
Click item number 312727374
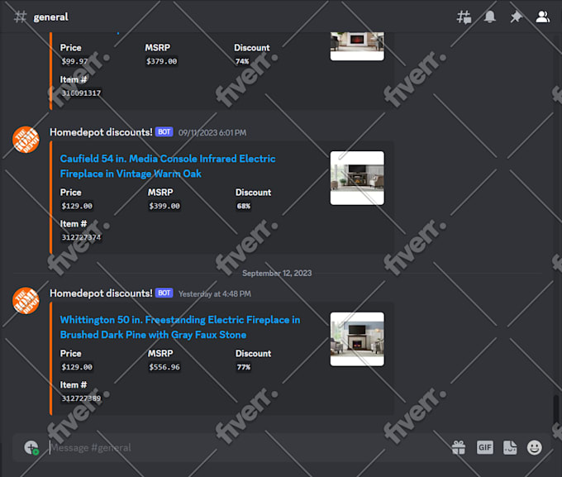81,237
